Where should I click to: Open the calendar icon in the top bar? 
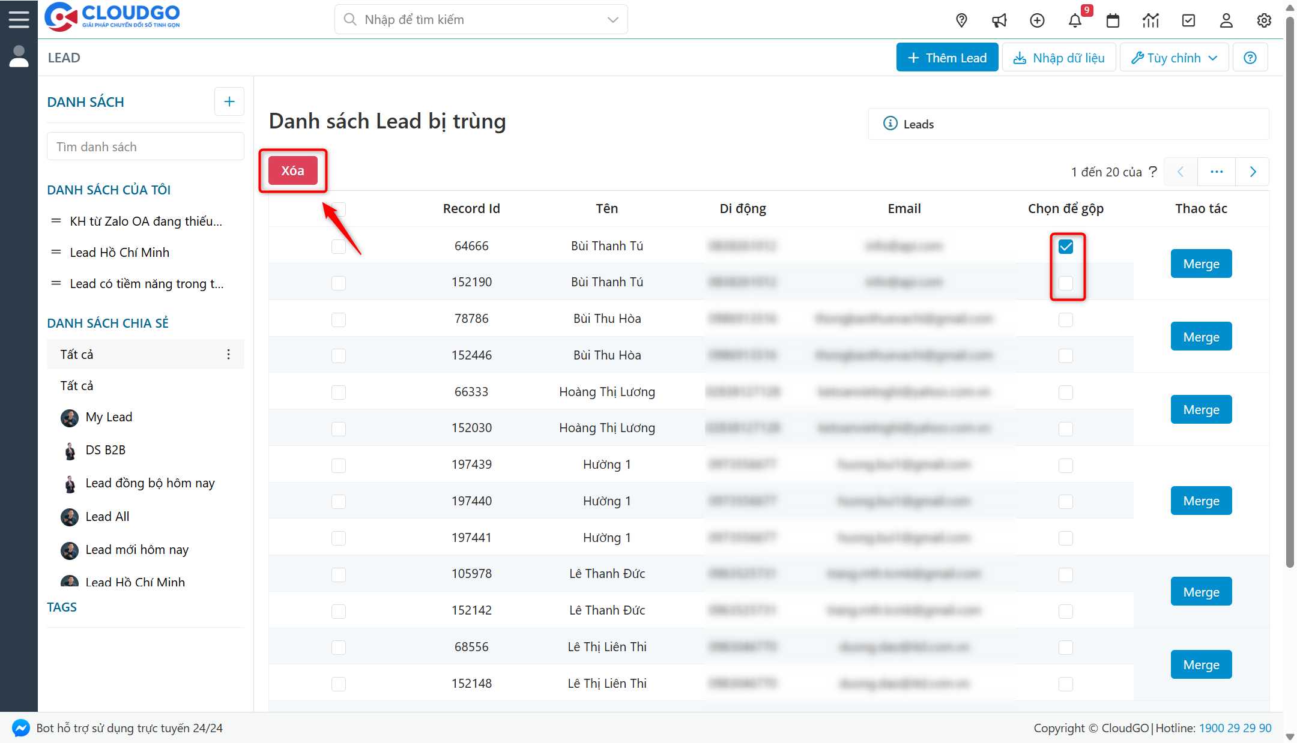tap(1113, 20)
